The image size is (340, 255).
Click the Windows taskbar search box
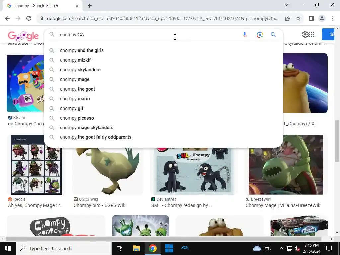(64, 248)
